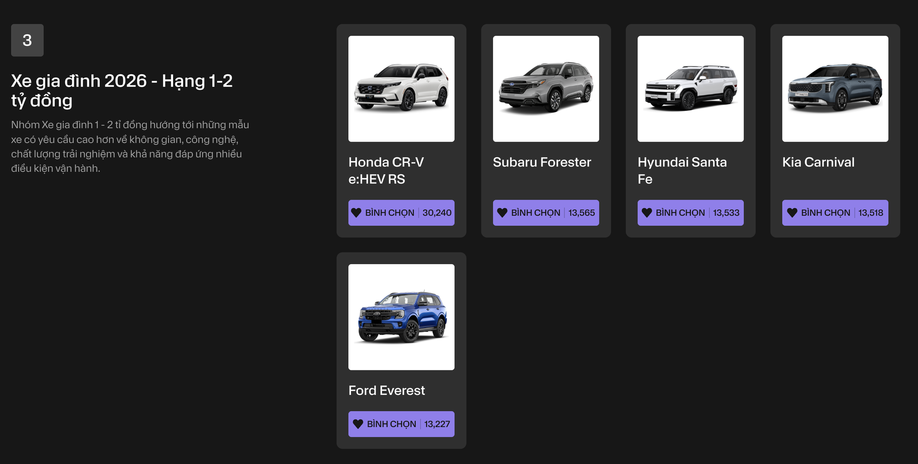Viewport: 918px width, 464px height.
Task: Click the heart icon on Honda CR-V vote button
Action: pyautogui.click(x=356, y=213)
